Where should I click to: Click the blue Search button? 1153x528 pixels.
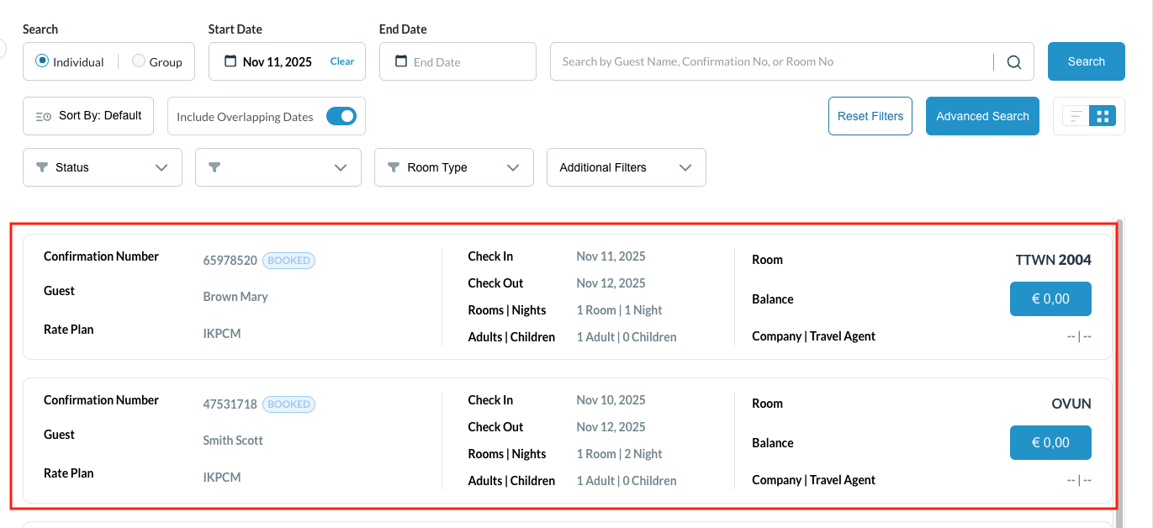click(x=1086, y=61)
